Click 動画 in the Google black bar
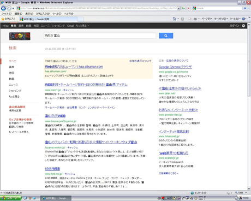 (x=28, y=26)
